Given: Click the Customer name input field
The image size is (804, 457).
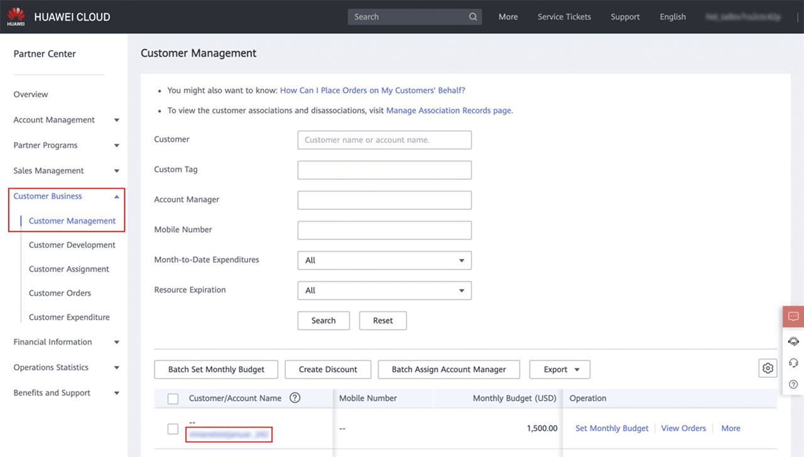Looking at the screenshot, I should [x=384, y=140].
